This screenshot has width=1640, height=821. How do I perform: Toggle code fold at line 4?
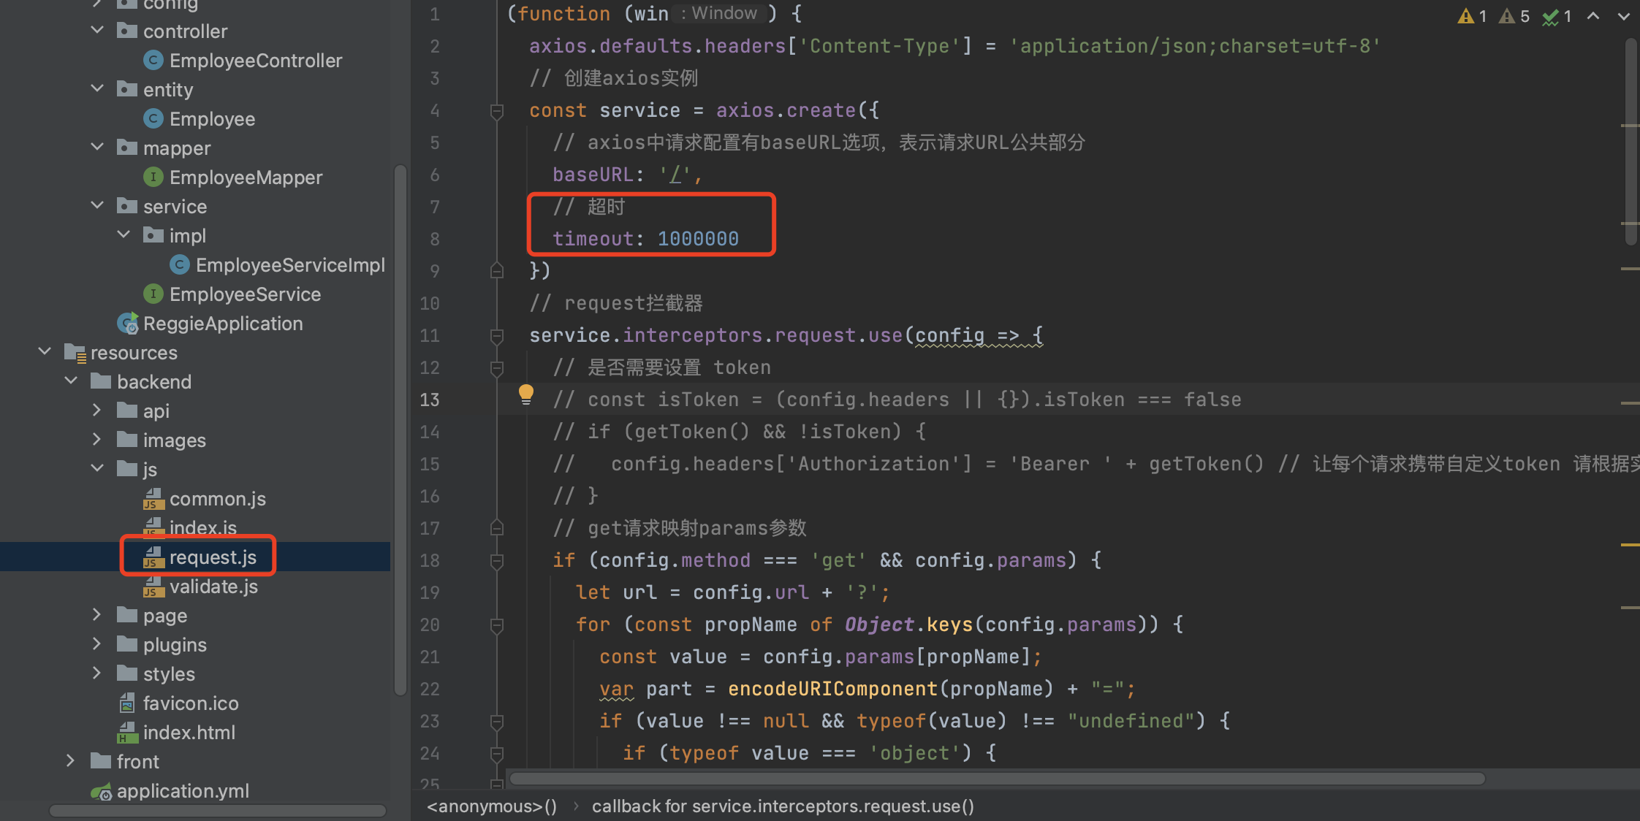pyautogui.click(x=497, y=111)
